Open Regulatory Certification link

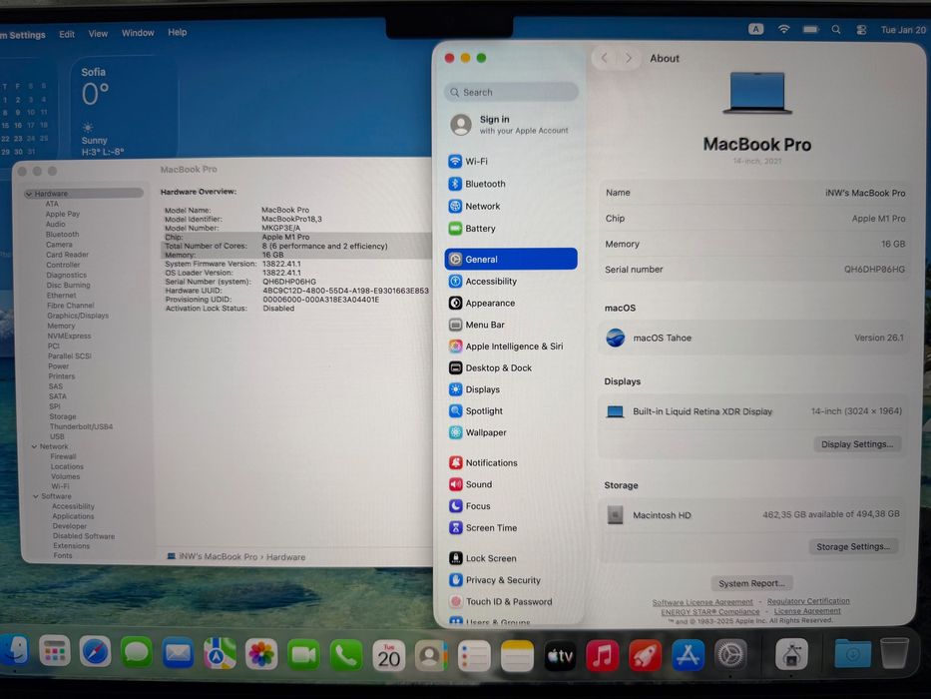(808, 601)
